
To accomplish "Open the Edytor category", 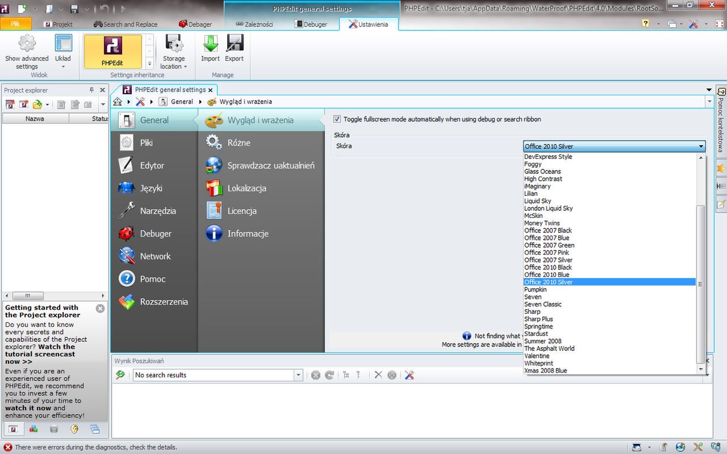I will point(154,165).
